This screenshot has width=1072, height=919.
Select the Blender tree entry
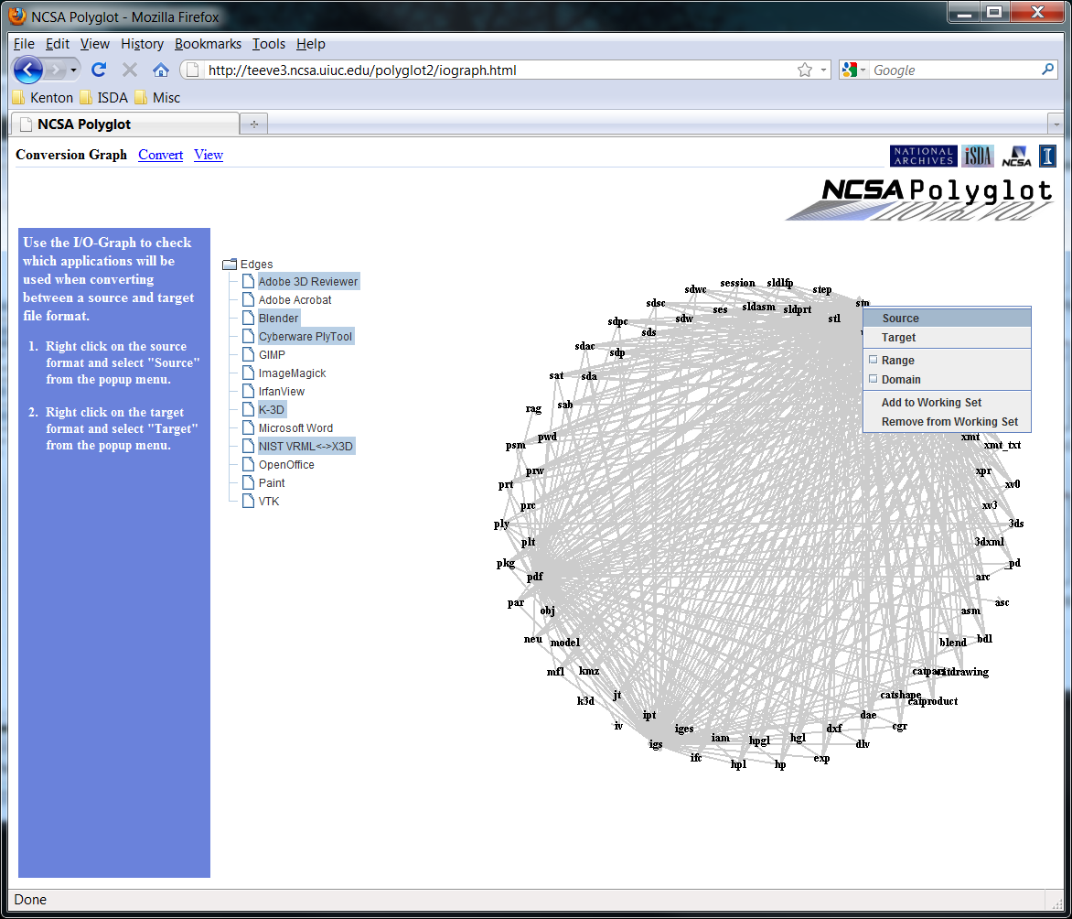point(278,319)
